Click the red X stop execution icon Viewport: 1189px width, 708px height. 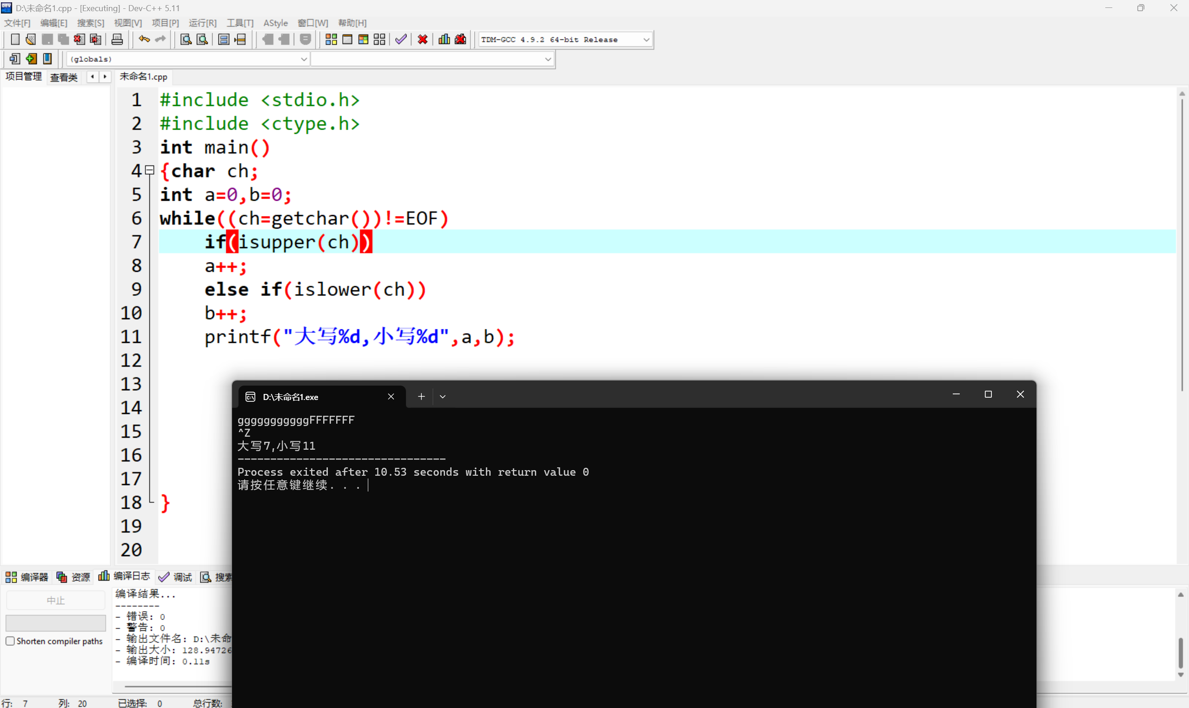[423, 39]
